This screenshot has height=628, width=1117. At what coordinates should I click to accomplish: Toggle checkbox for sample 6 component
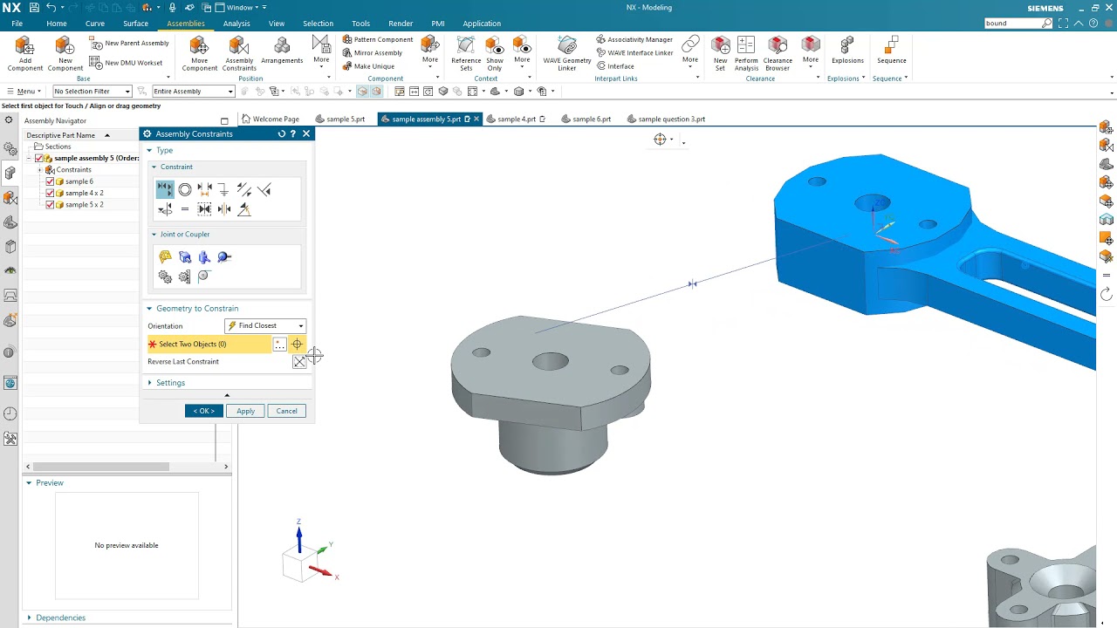pos(50,181)
